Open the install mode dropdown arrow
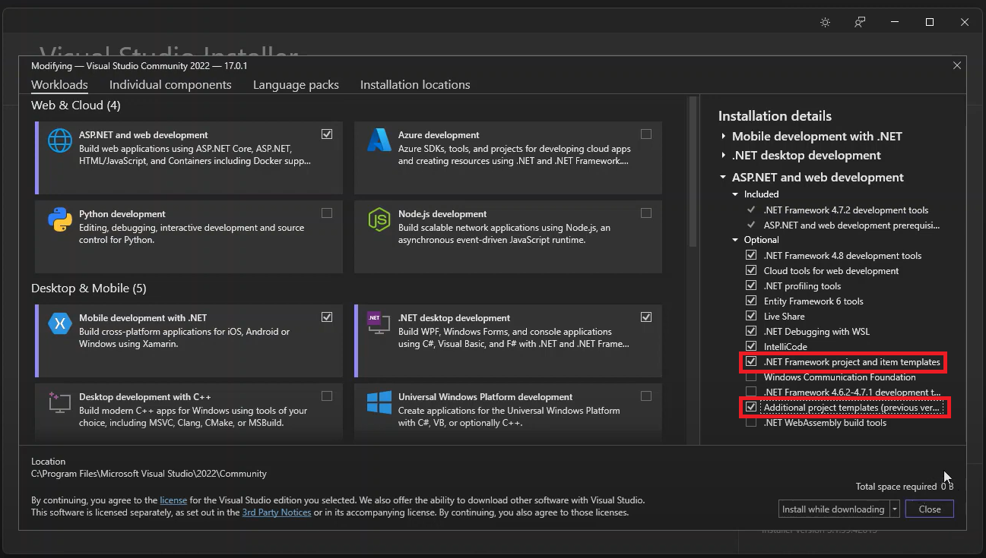 pyautogui.click(x=895, y=509)
